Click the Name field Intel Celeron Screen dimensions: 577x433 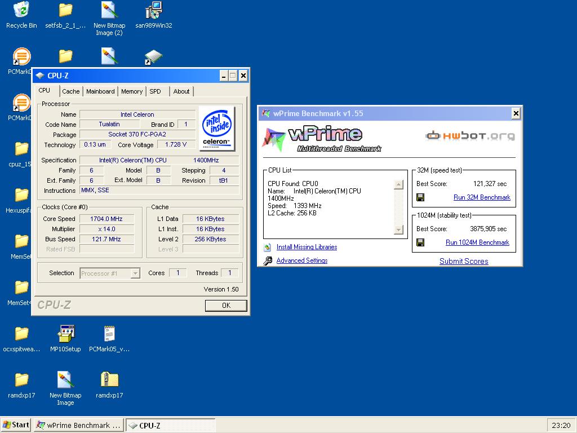click(137, 114)
